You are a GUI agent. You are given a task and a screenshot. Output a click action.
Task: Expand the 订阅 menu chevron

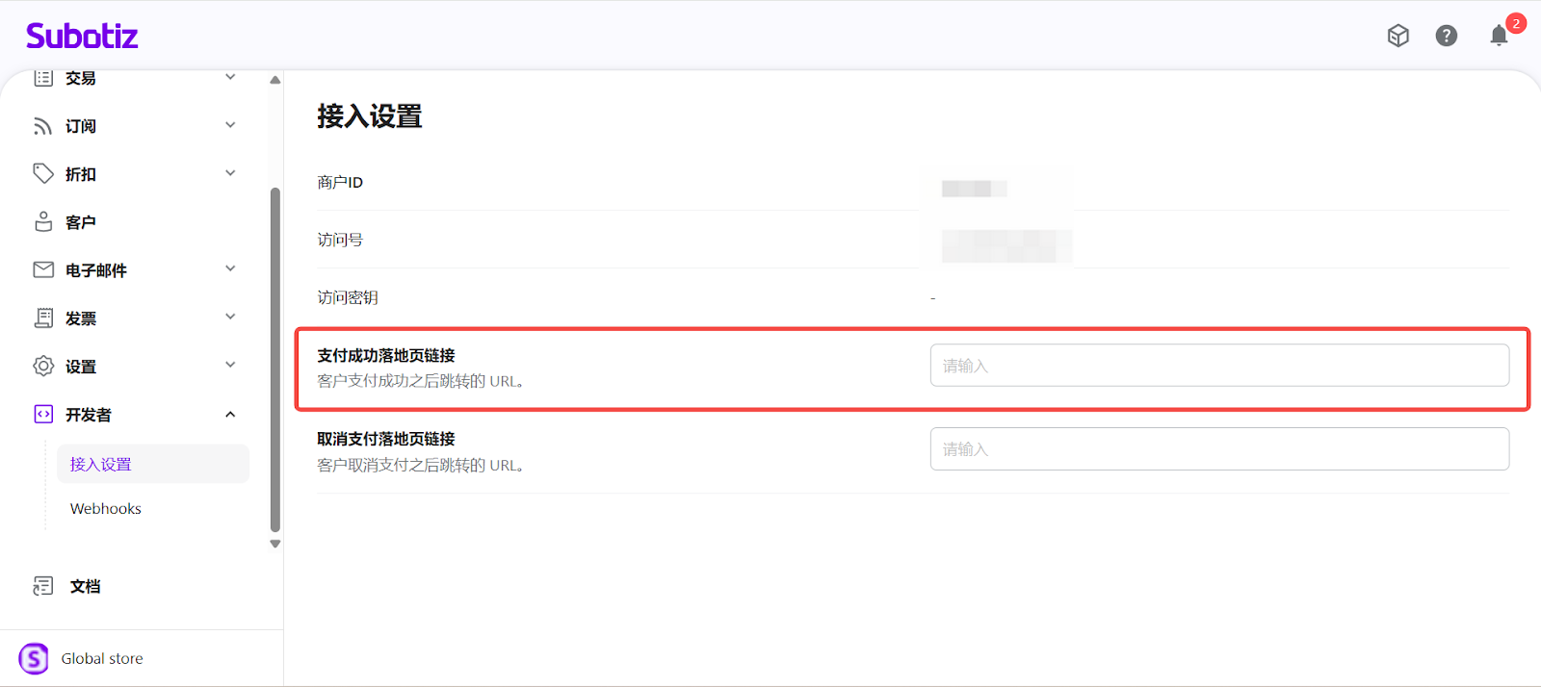[230, 125]
